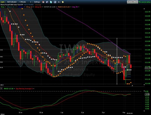Click the copy pages icon in toolbar
The image size is (151, 115).
point(47,2)
